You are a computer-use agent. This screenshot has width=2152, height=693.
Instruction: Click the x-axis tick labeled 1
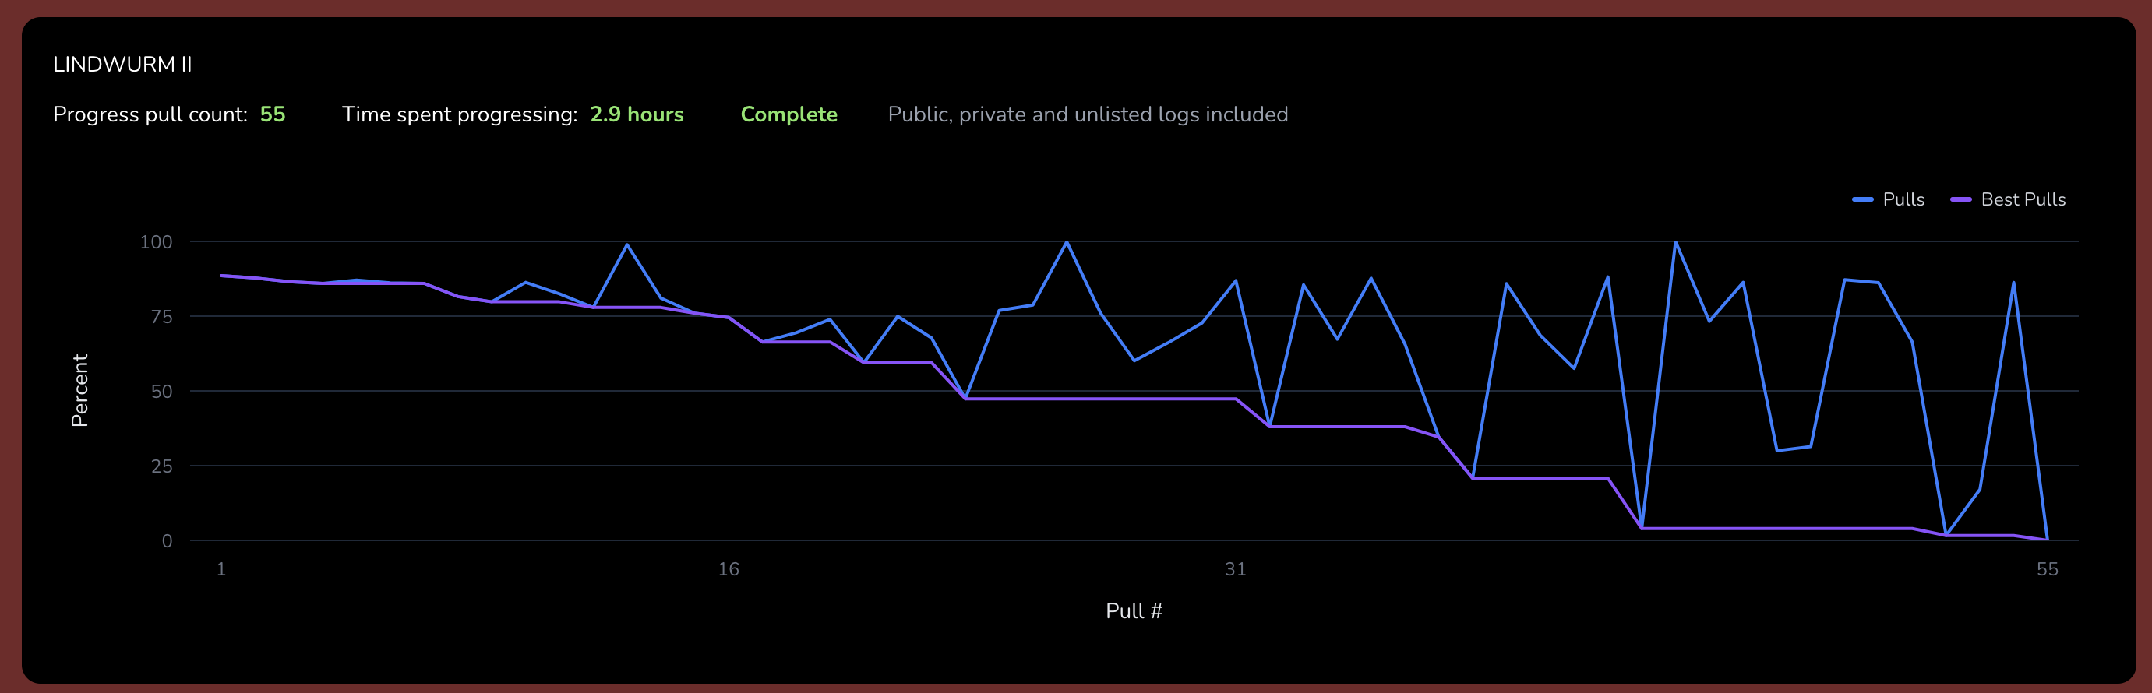tap(221, 569)
